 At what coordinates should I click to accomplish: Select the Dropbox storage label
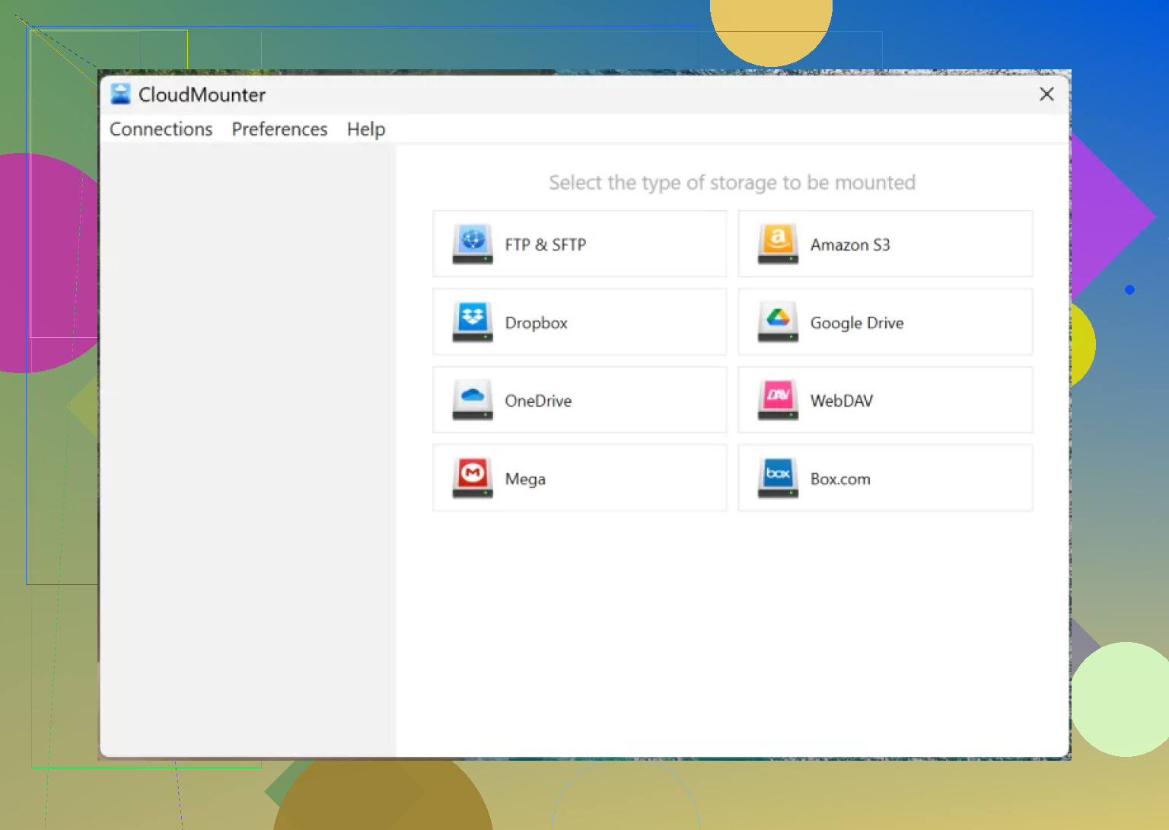(x=536, y=323)
